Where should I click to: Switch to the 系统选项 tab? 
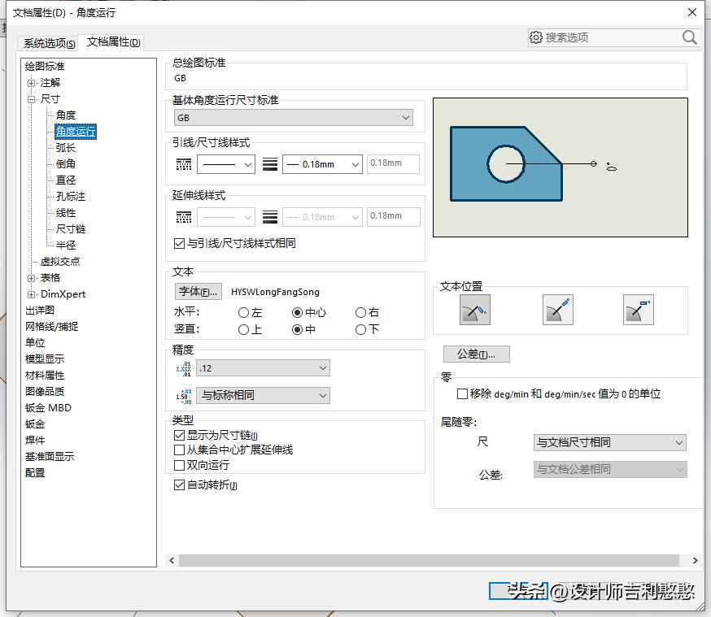click(x=47, y=44)
